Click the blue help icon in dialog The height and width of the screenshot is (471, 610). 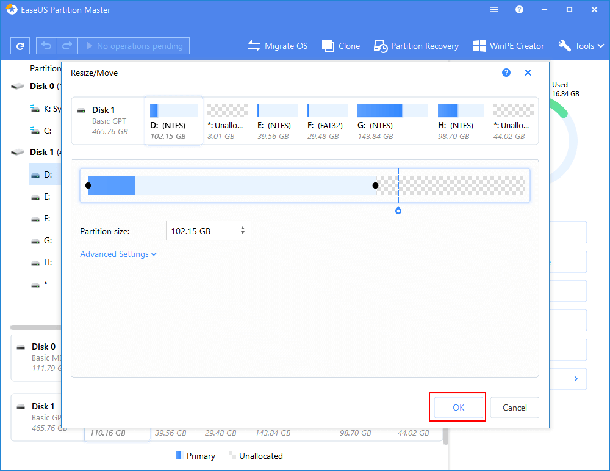[x=506, y=73]
